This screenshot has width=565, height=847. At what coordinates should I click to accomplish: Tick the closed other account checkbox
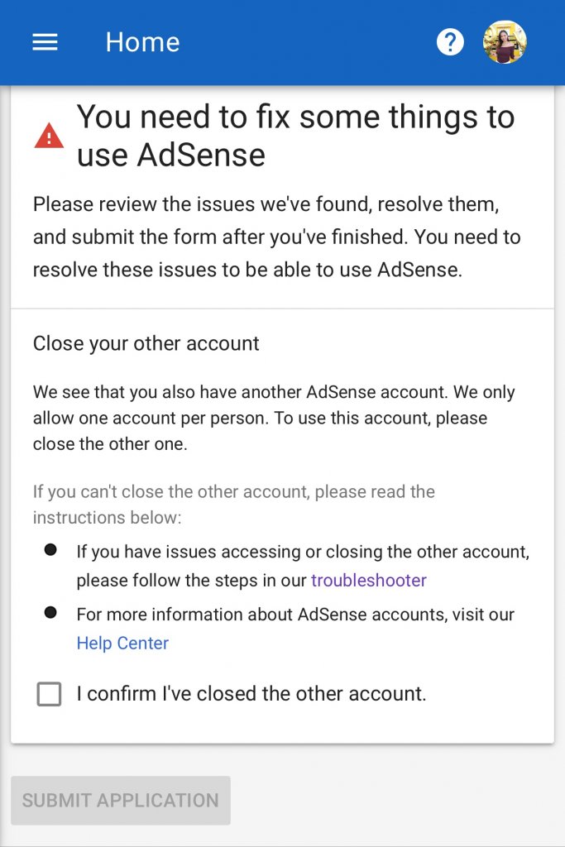[49, 694]
